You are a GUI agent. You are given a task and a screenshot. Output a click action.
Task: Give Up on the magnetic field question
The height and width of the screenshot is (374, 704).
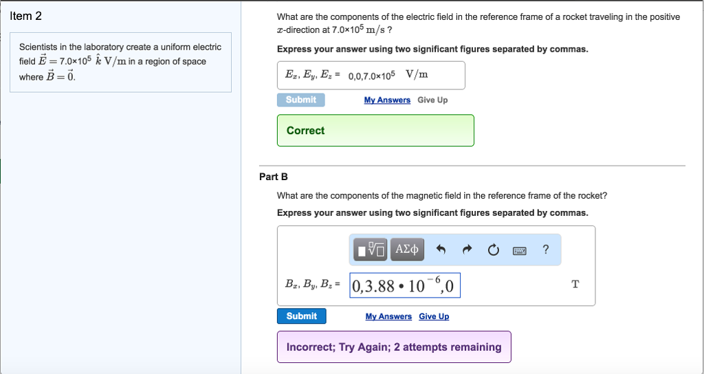tap(434, 316)
